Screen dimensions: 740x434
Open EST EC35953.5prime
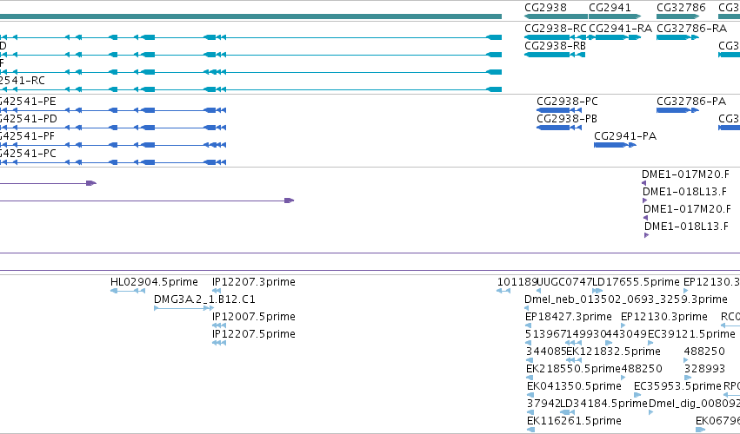677,386
